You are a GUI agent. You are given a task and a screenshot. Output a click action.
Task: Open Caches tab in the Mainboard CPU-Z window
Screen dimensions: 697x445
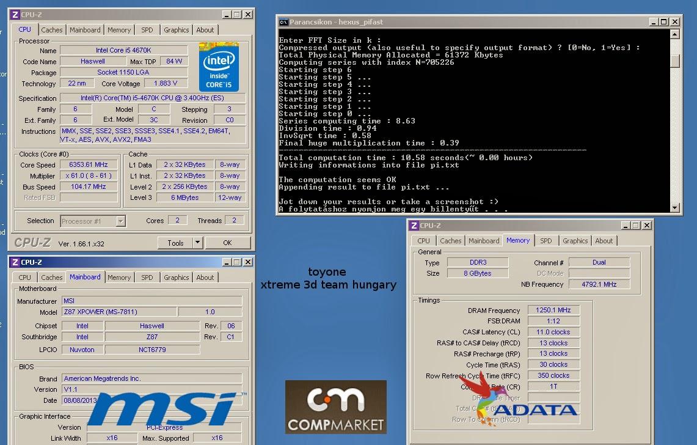click(51, 278)
